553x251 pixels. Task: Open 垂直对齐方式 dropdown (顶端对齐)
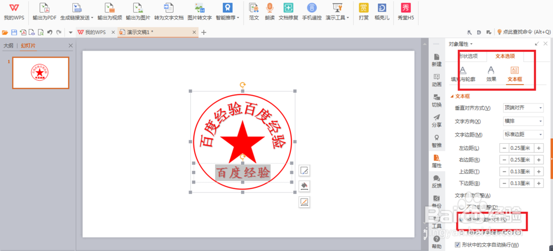(523, 108)
